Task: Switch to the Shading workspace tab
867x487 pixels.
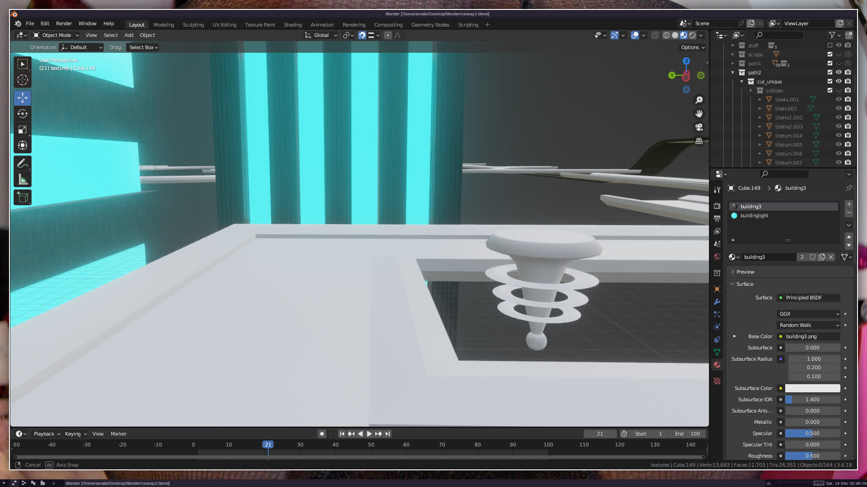Action: point(293,25)
